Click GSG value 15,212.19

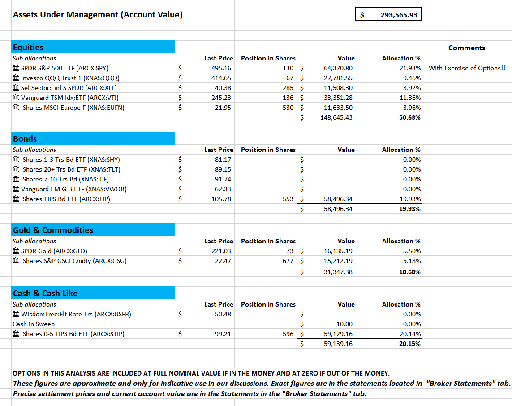coord(338,261)
